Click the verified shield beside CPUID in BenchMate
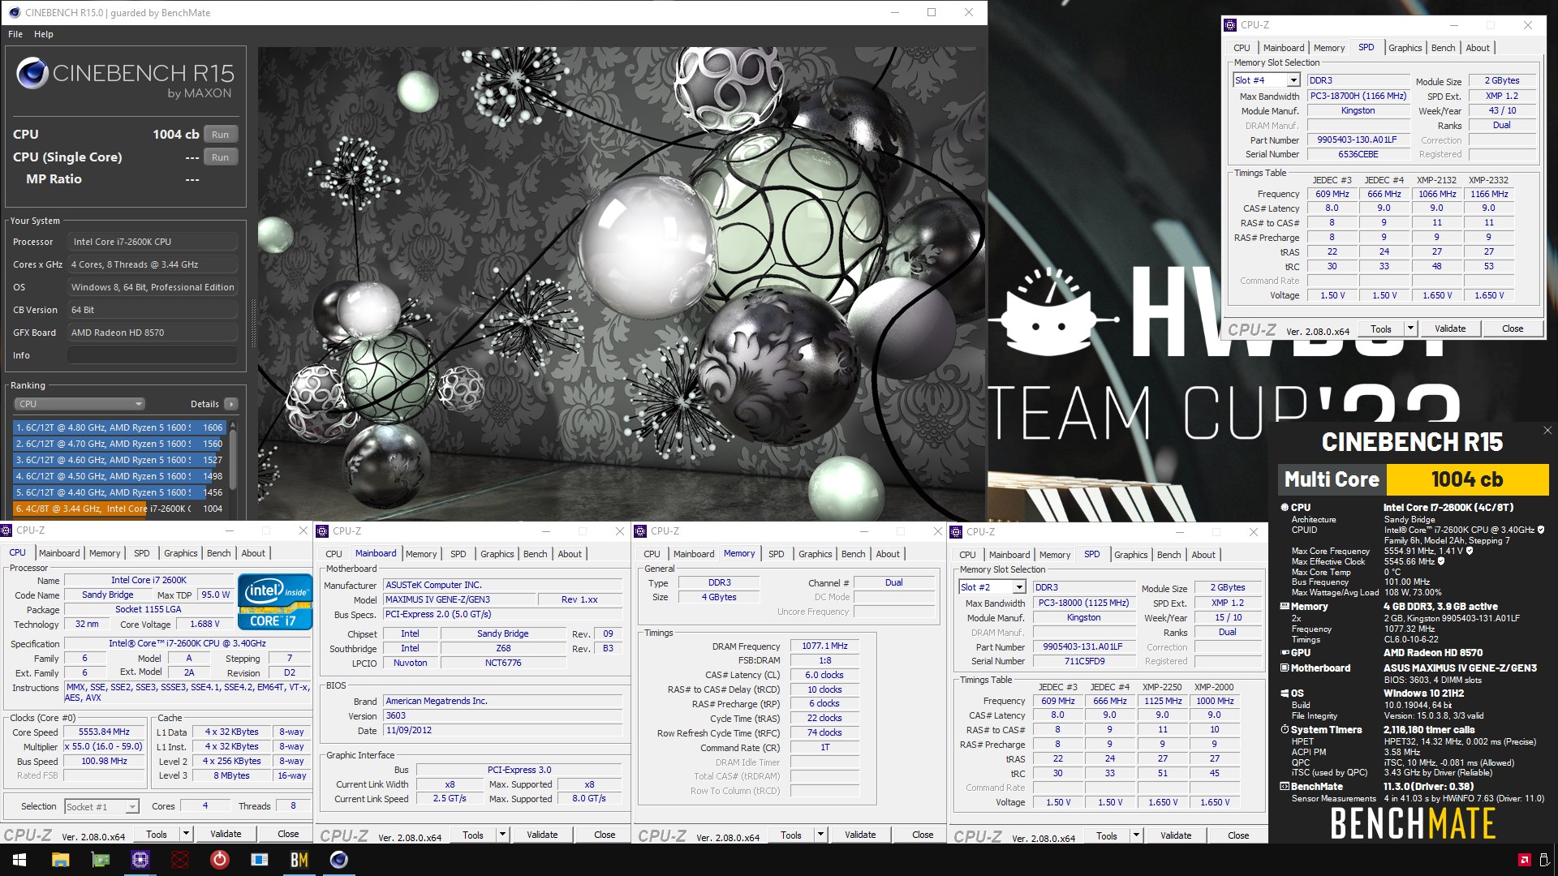The image size is (1558, 876). click(x=1541, y=530)
